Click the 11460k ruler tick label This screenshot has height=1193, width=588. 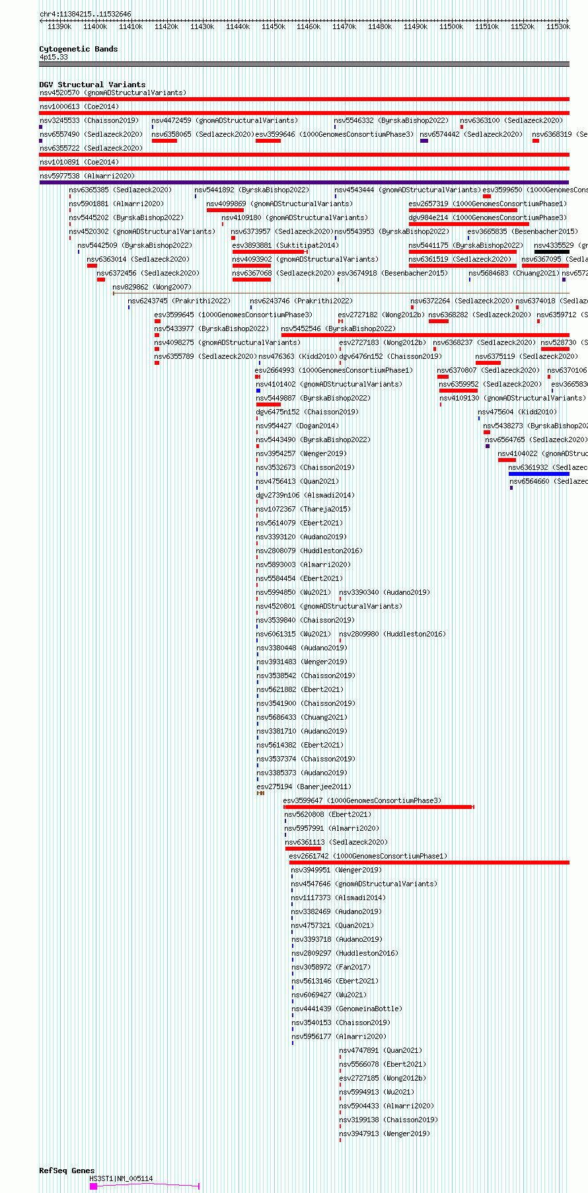(x=308, y=26)
